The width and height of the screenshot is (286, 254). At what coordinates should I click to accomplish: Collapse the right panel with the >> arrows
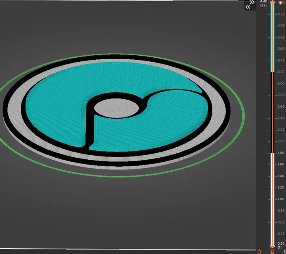pyautogui.click(x=252, y=2)
